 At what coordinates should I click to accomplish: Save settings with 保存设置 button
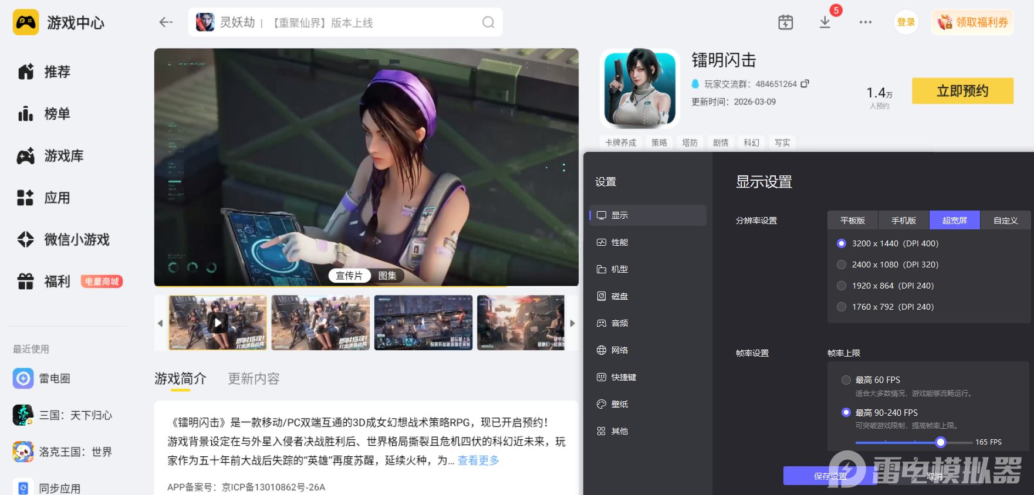pyautogui.click(x=830, y=476)
